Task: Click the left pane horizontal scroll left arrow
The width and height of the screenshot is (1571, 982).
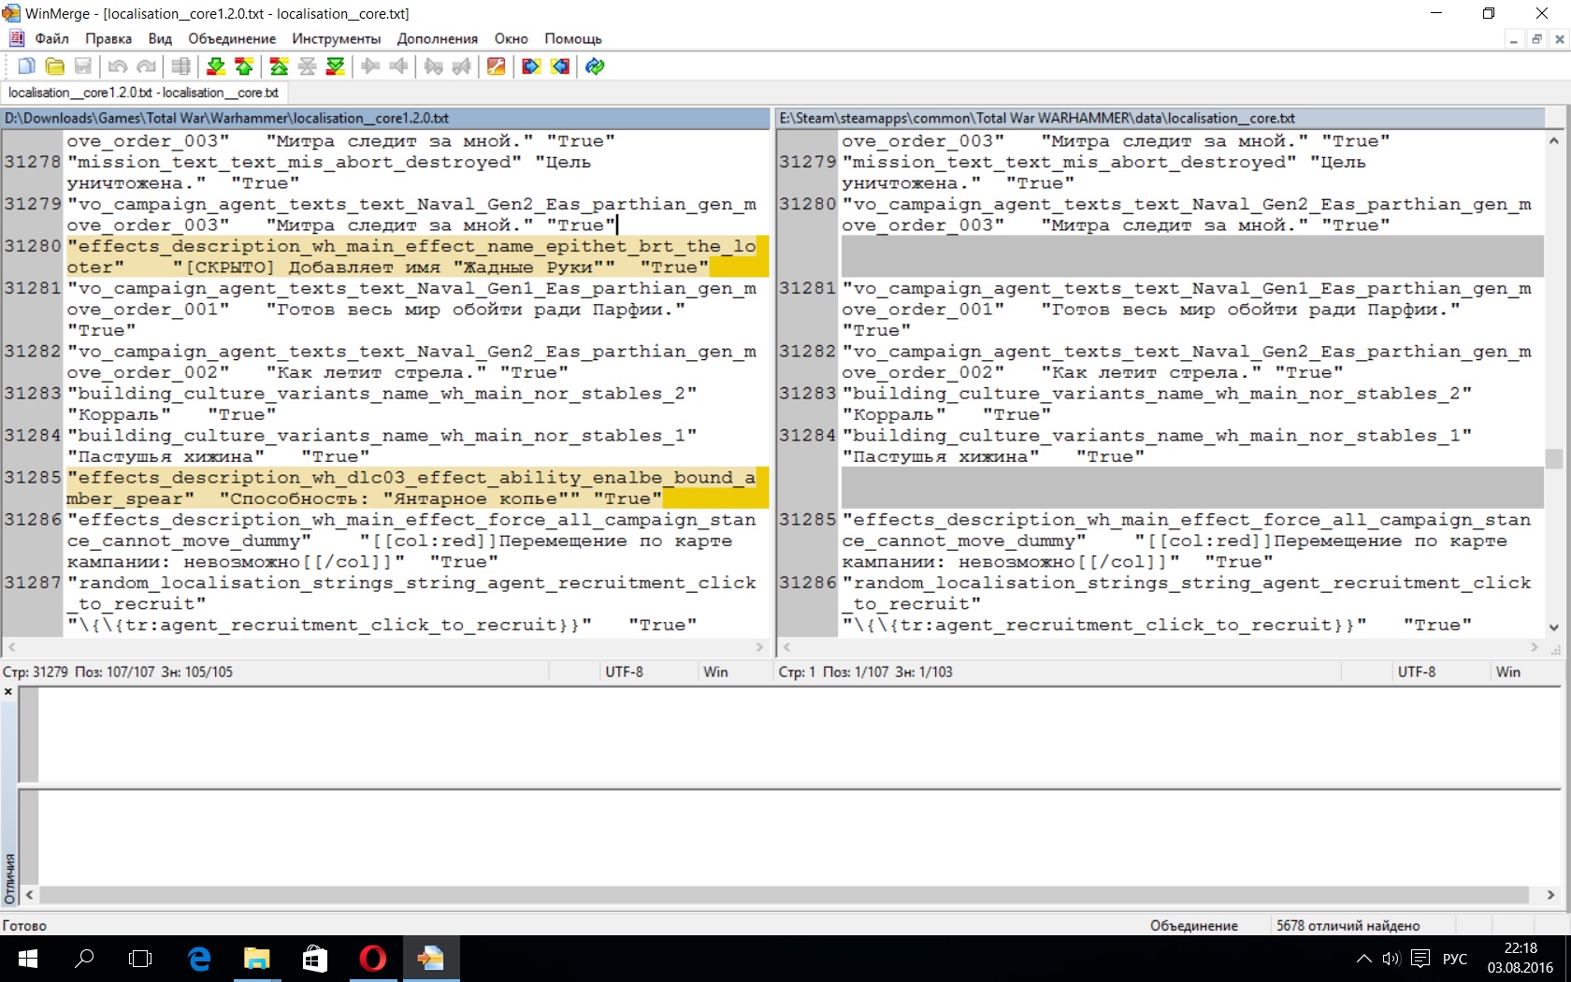Action: [x=11, y=647]
